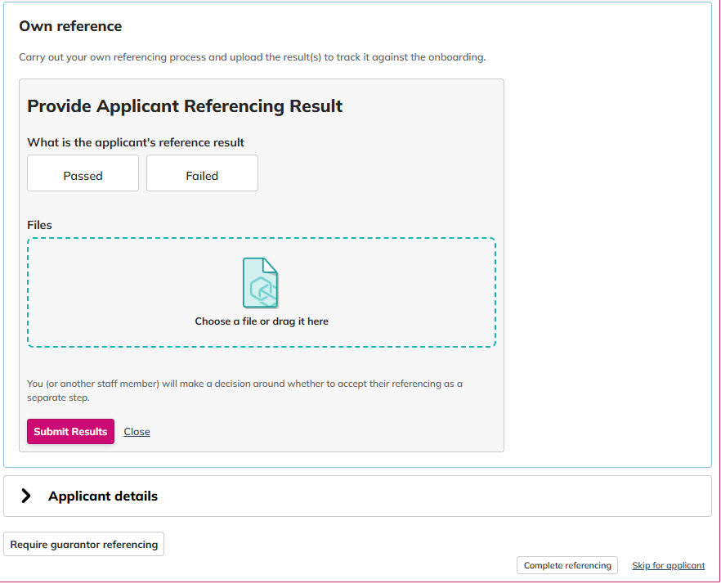Expand the Applicant details chevron
Viewport: 721px width, 584px height.
point(26,496)
